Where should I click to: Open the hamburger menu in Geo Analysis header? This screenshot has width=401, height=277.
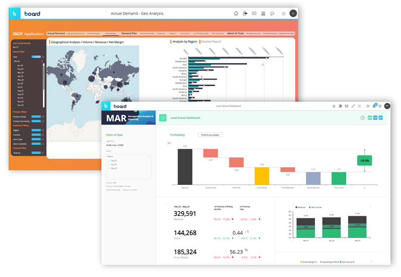(284, 14)
